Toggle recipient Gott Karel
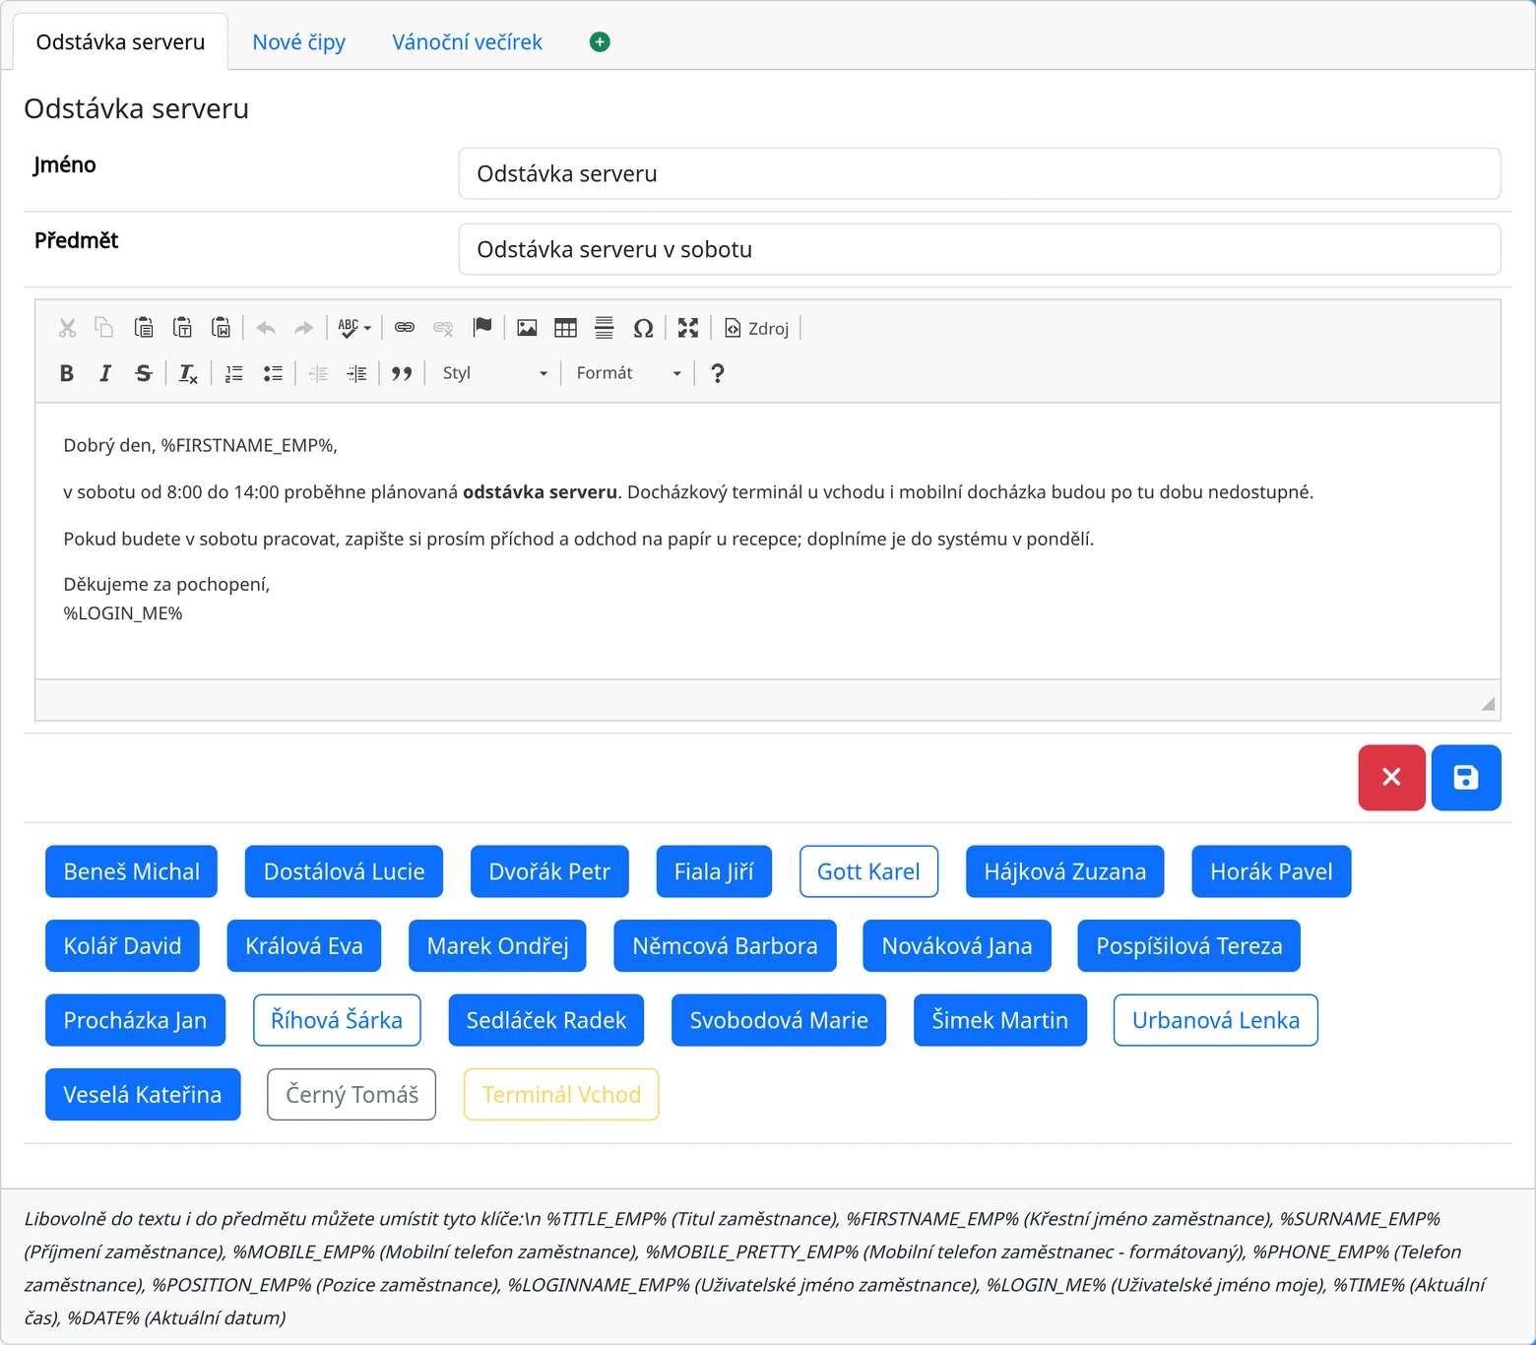The height and width of the screenshot is (1345, 1536). (x=868, y=871)
